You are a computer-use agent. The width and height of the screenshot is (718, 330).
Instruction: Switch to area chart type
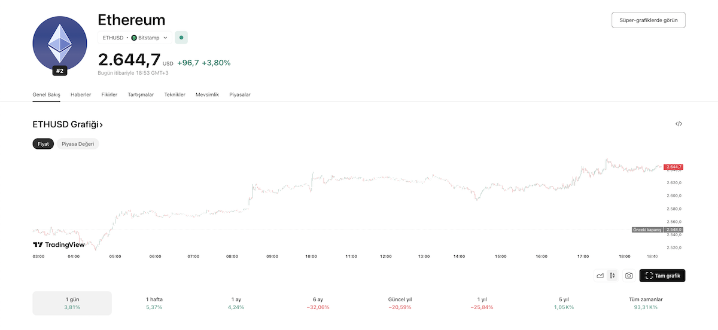click(600, 276)
